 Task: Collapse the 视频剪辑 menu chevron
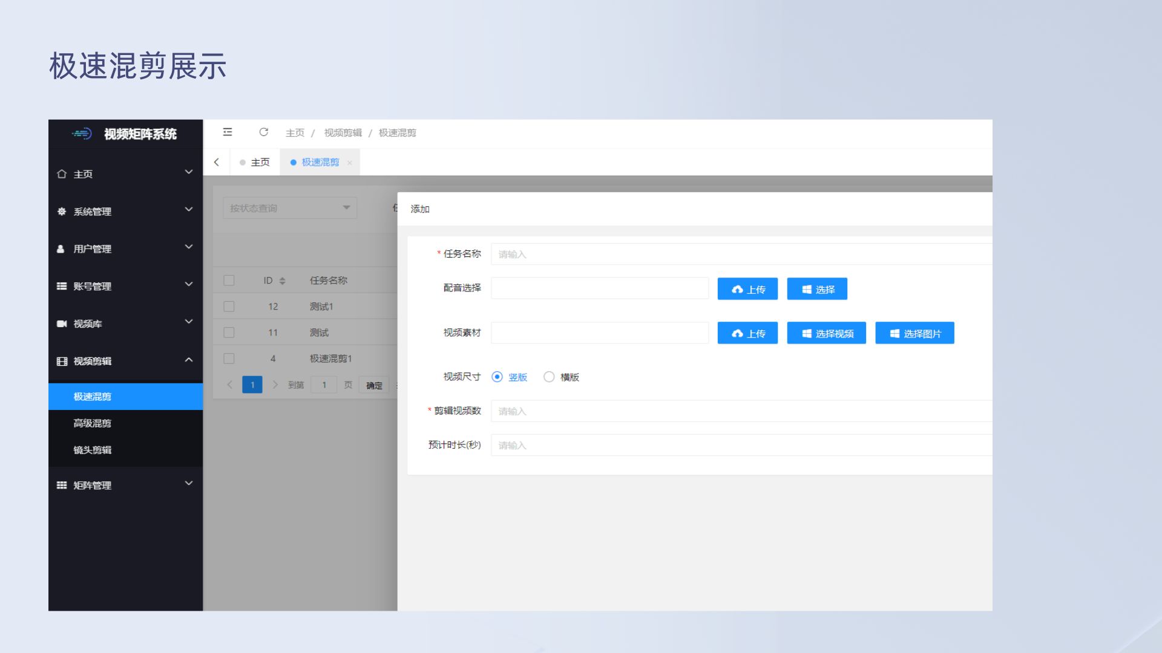[x=189, y=360]
